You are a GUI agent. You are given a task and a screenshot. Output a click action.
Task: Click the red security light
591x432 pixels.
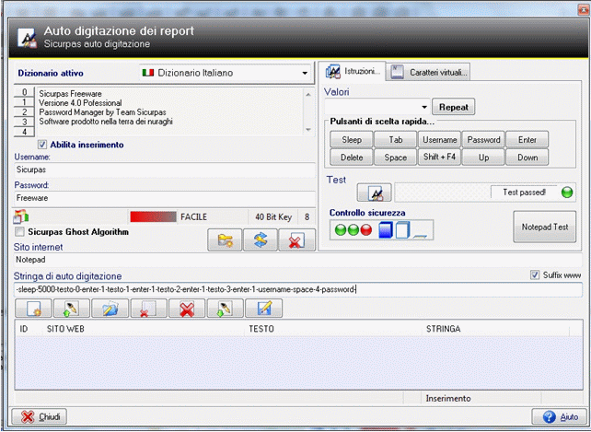[366, 229]
